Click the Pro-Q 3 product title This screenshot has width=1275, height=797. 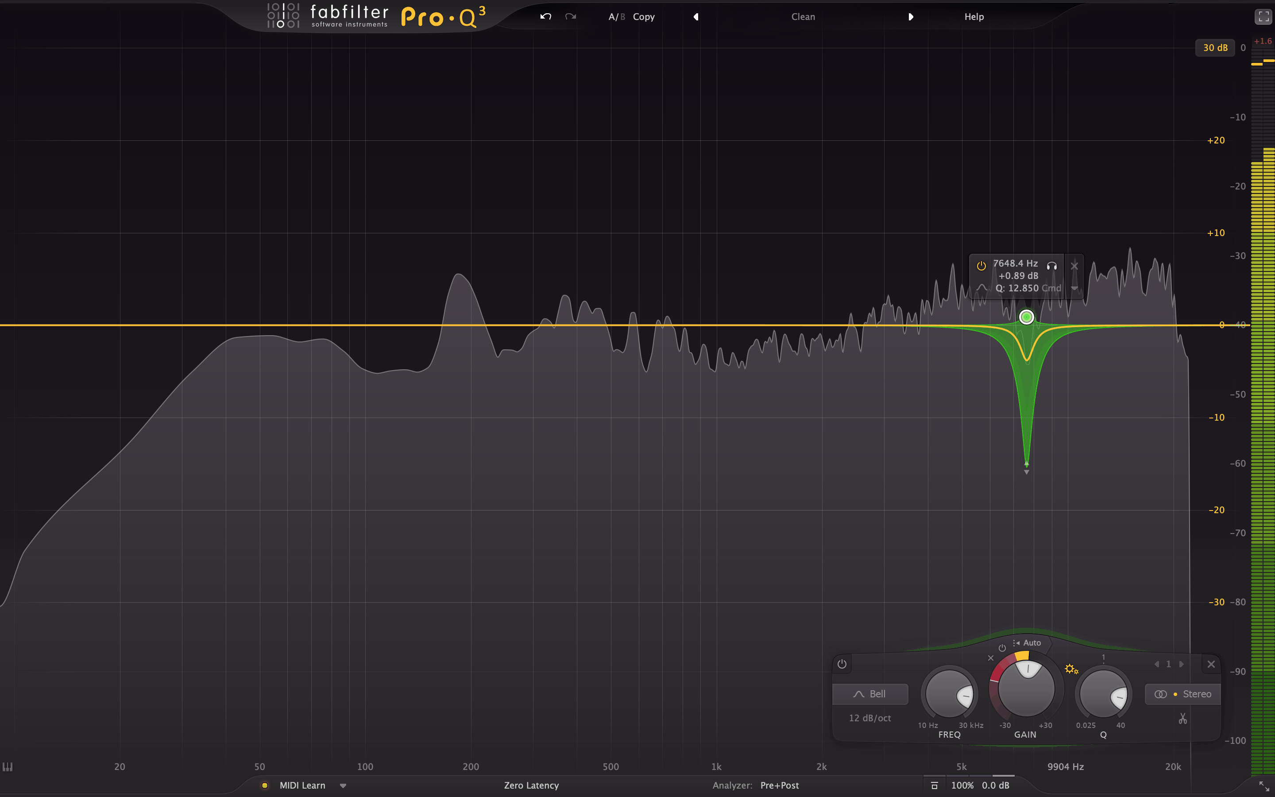(x=443, y=17)
